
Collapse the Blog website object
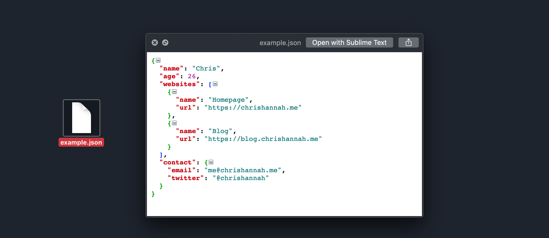click(174, 123)
